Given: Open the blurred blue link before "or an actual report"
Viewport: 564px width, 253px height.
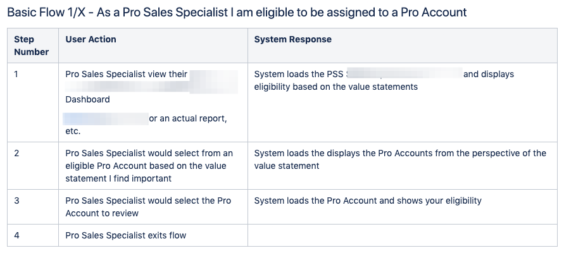Looking at the screenshot, I should tap(105, 118).
